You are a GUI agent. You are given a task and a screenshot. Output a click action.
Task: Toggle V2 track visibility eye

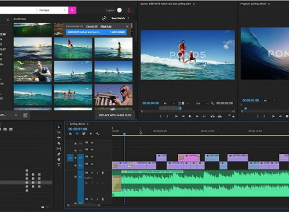[92, 157]
